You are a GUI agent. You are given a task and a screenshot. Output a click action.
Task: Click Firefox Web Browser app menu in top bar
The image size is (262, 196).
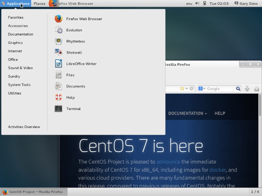(x=71, y=3)
